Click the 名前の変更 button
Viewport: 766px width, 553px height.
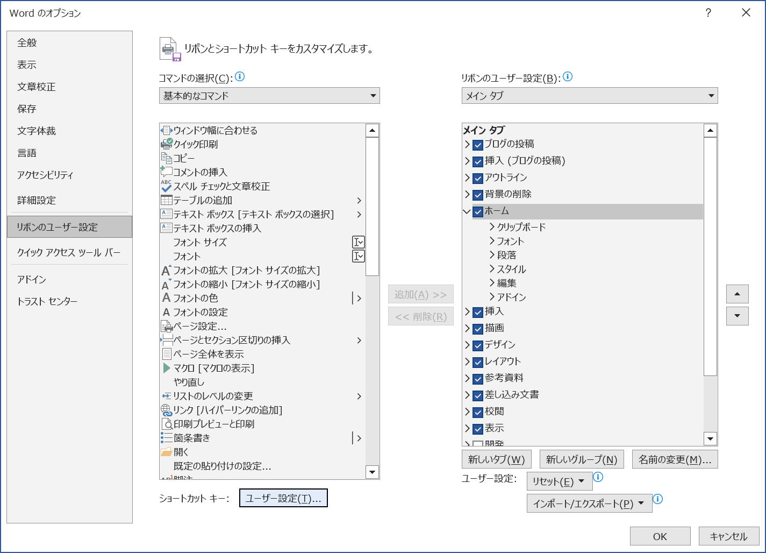(675, 459)
